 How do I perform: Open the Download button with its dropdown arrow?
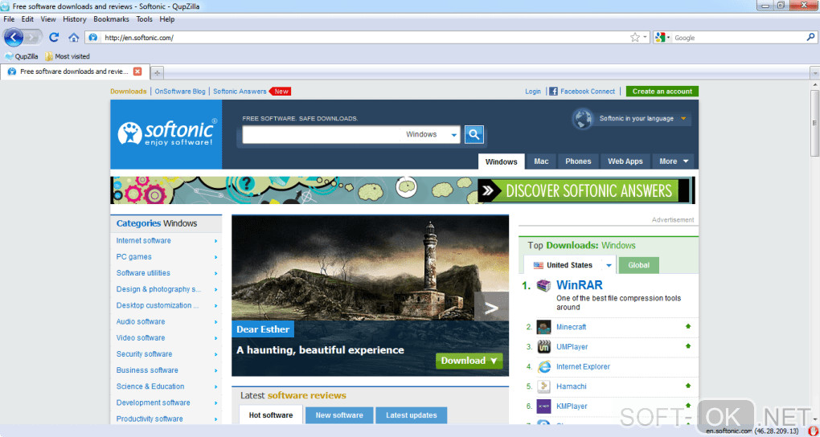click(469, 361)
